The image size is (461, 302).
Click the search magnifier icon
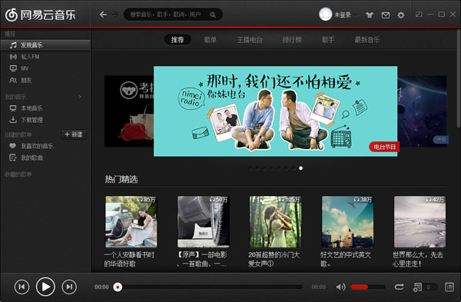pyautogui.click(x=213, y=15)
